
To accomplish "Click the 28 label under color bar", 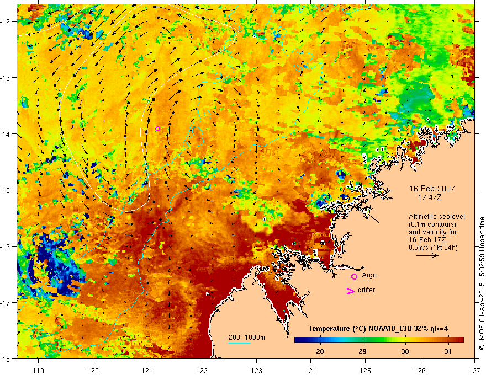I will click(x=320, y=351).
